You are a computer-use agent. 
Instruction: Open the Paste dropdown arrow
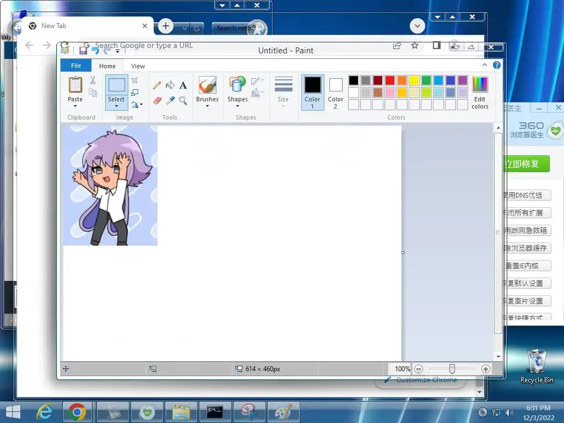coord(75,106)
